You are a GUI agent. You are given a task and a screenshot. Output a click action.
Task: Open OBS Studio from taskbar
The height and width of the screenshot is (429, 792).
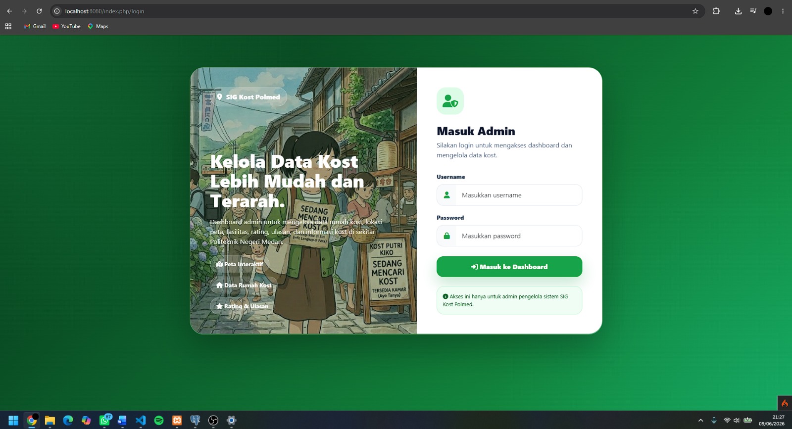(213, 420)
